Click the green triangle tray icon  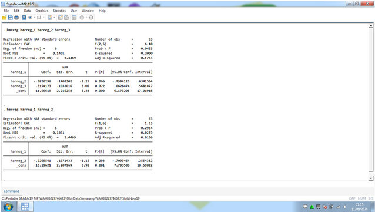312,207
